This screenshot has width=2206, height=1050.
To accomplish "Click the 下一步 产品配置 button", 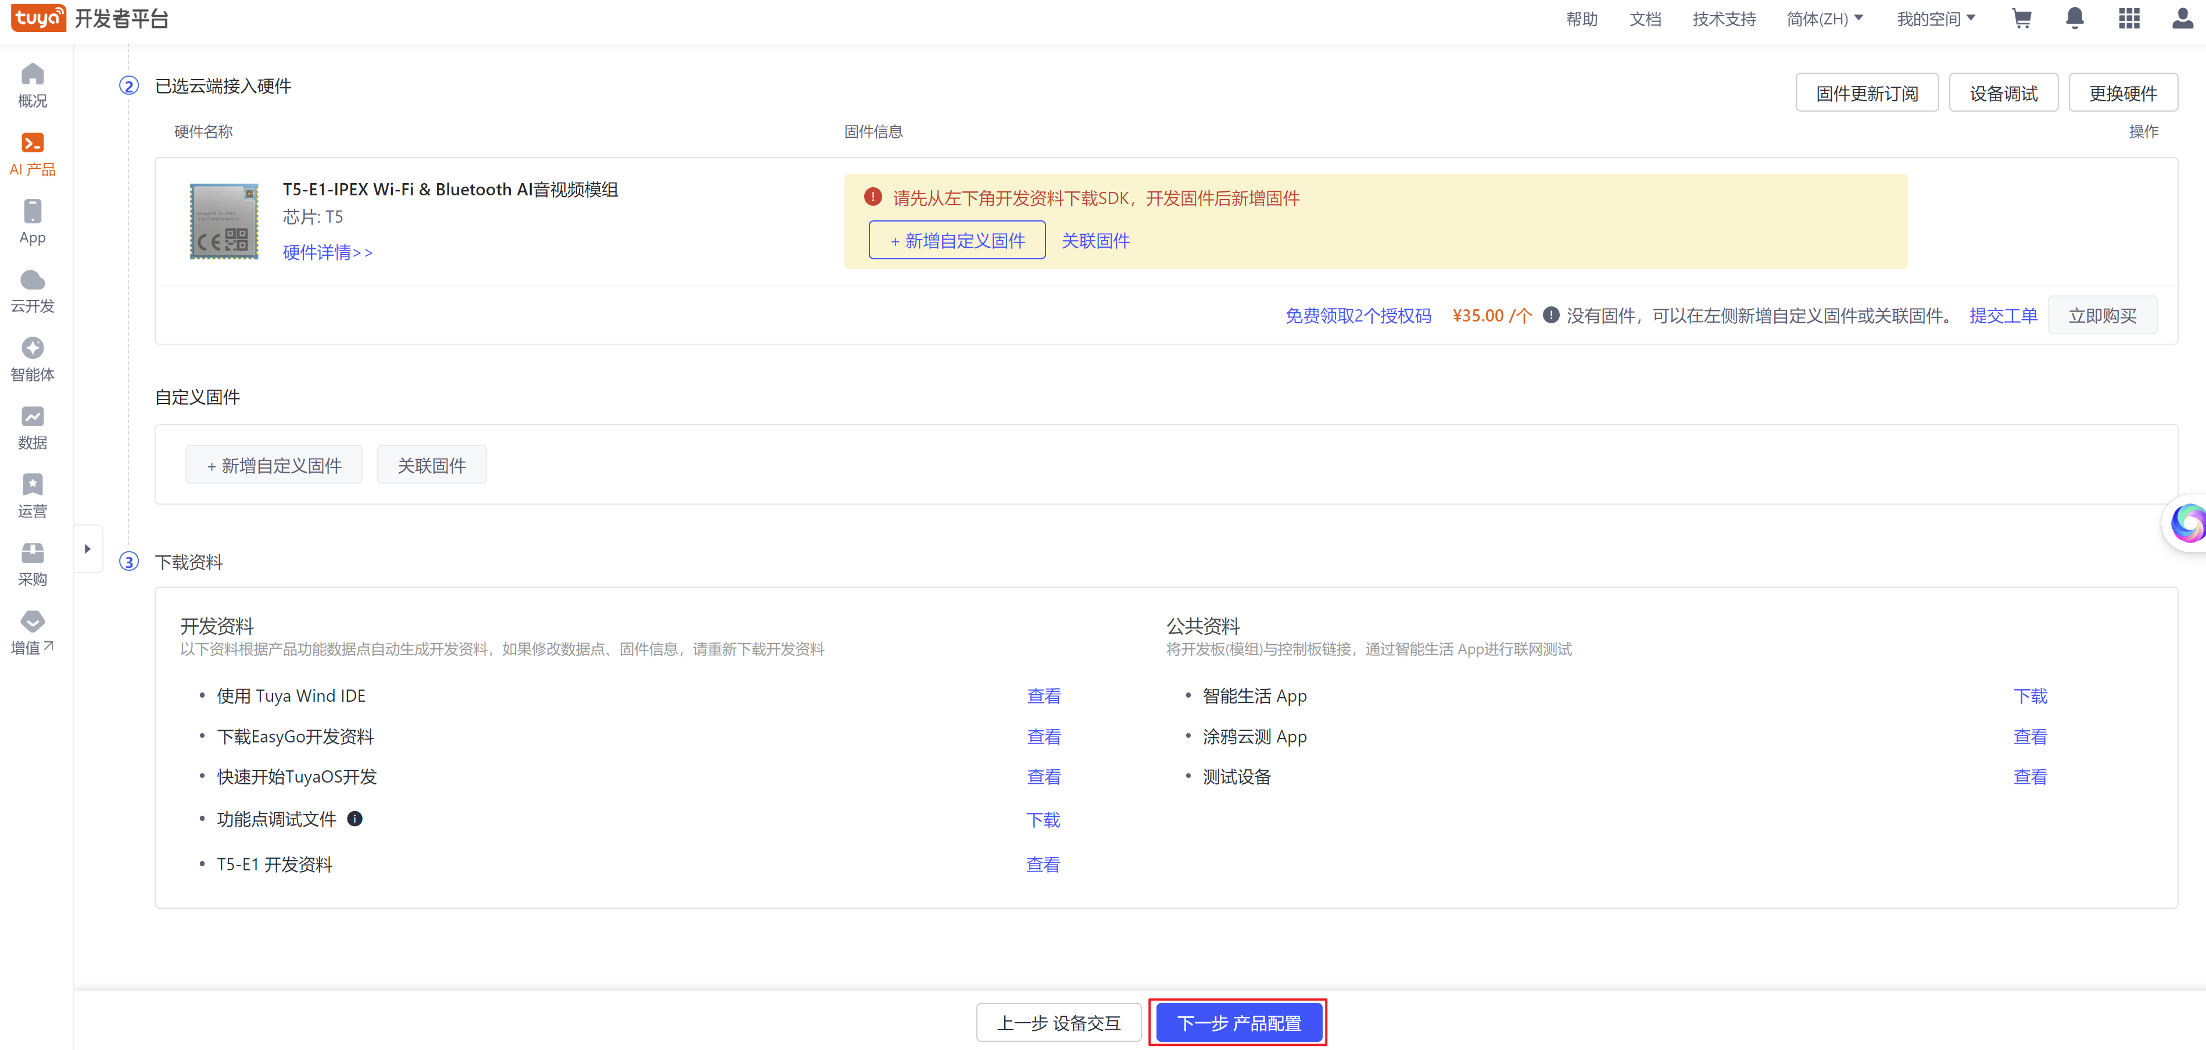I will pos(1238,1023).
